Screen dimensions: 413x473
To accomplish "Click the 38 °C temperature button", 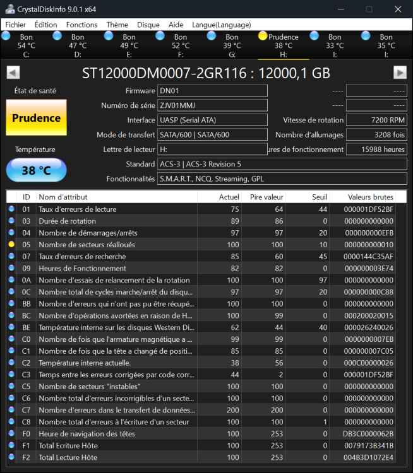I will pyautogui.click(x=36, y=170).
